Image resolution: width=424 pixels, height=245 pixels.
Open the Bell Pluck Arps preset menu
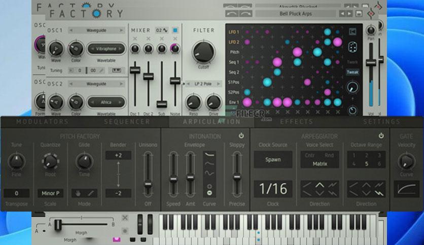296,14
